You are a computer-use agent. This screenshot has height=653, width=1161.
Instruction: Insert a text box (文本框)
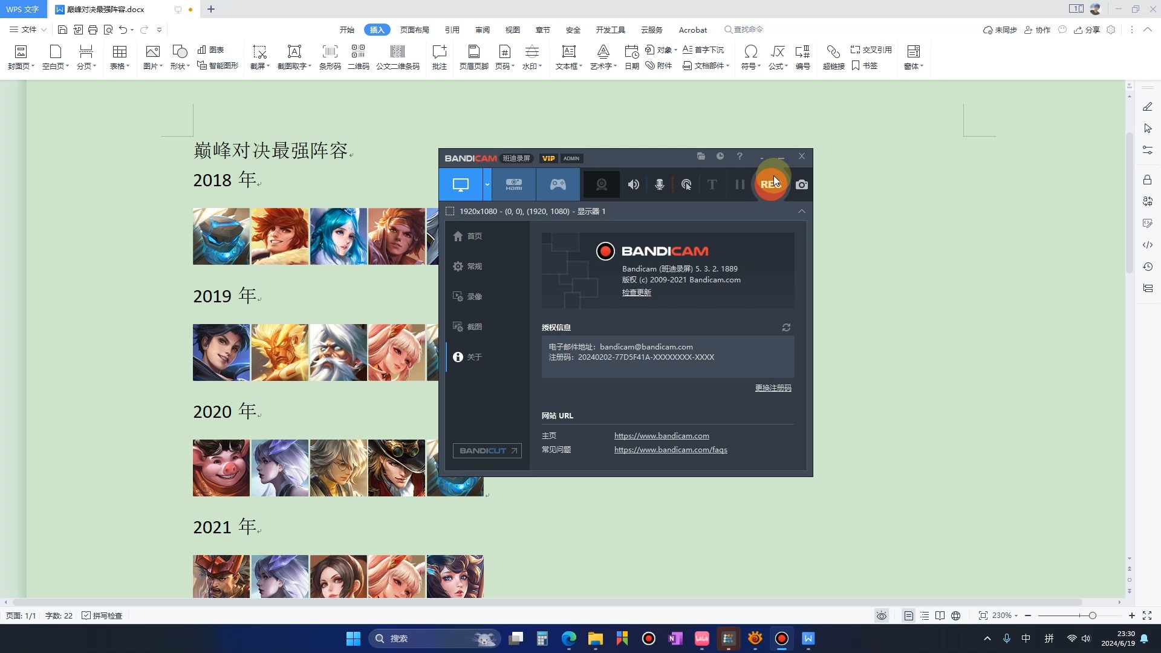pos(568,57)
